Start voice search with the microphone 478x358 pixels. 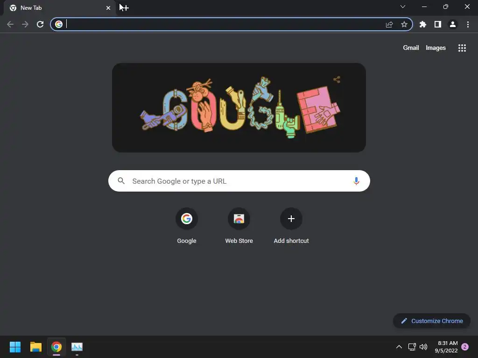(356, 181)
